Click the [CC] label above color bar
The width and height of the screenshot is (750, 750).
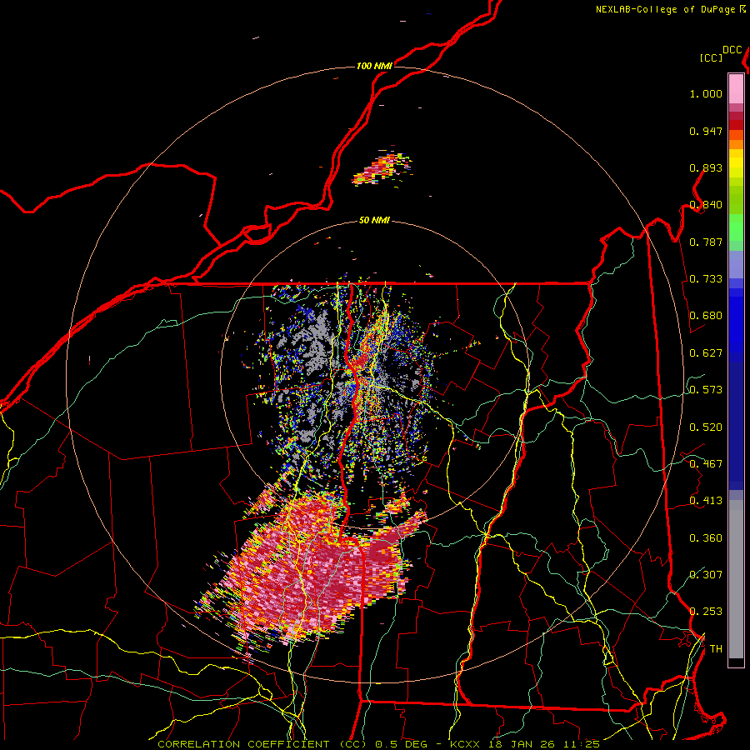[x=711, y=57]
